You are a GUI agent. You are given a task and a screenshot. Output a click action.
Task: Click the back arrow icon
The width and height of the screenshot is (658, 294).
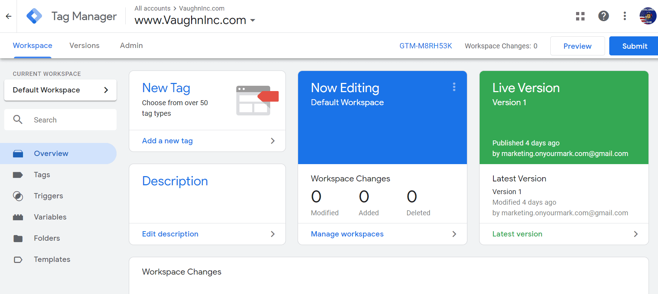click(8, 16)
